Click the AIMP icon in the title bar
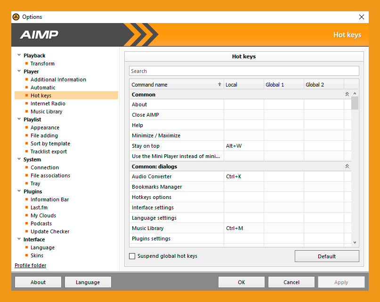Image resolution: width=380 pixels, height=302 pixels. point(16,17)
